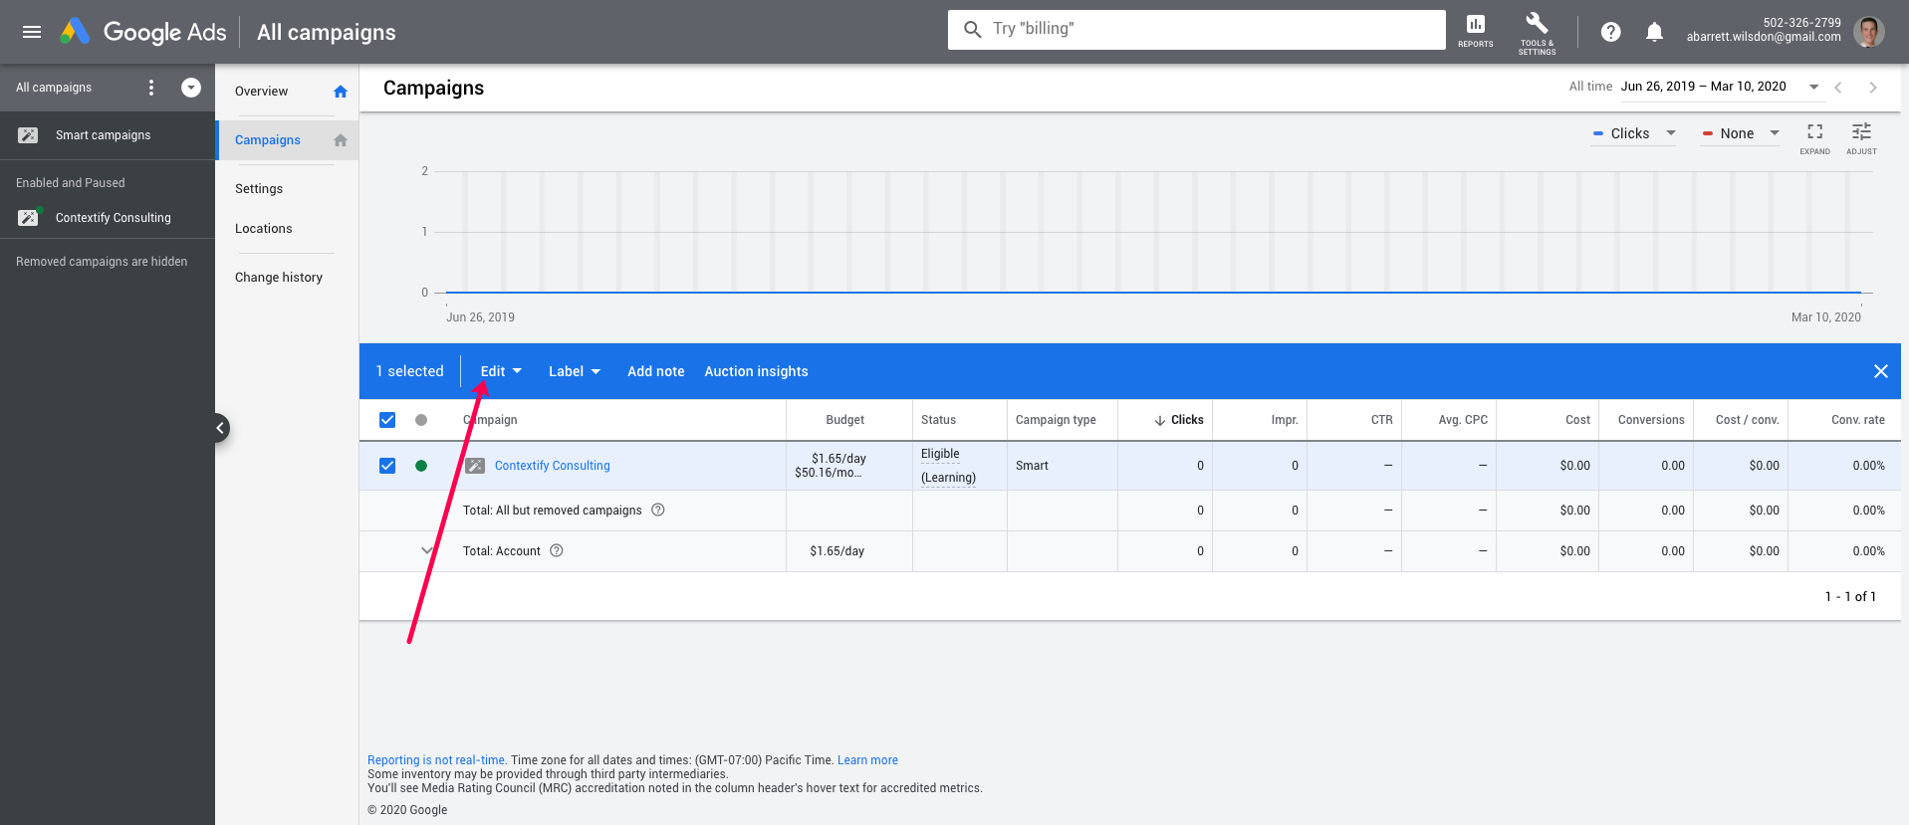Open the Label dropdown menu
Screen dimensions: 1909x825
[575, 371]
